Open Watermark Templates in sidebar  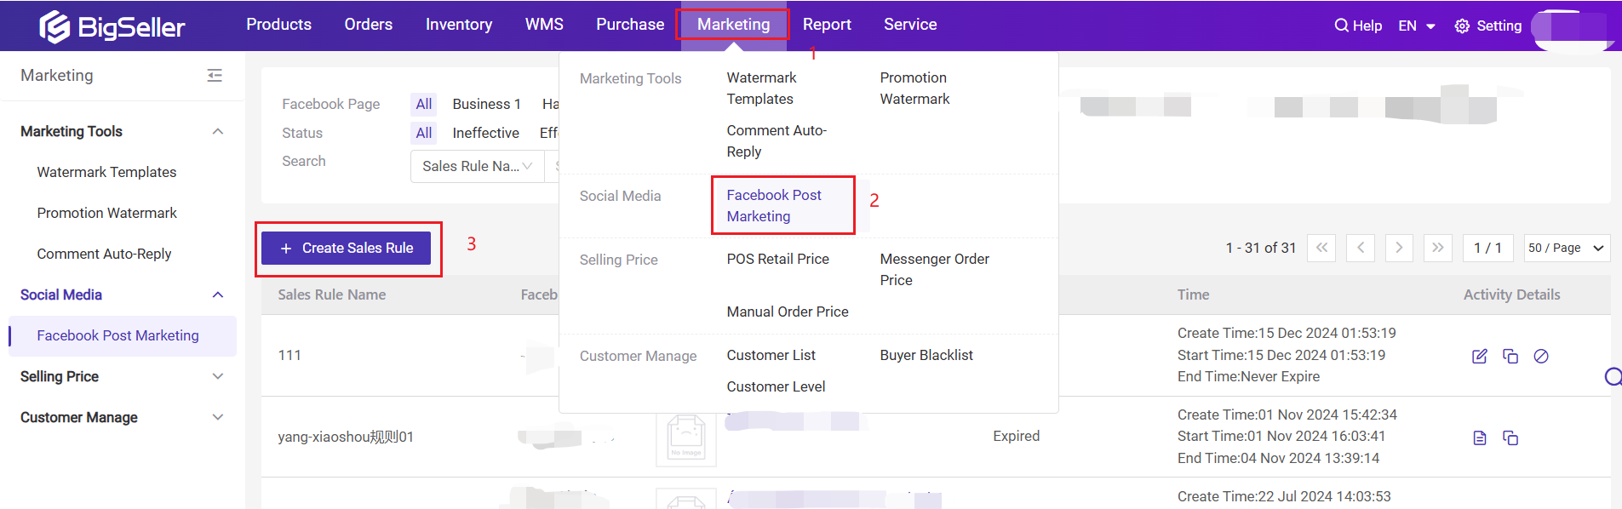point(106,172)
